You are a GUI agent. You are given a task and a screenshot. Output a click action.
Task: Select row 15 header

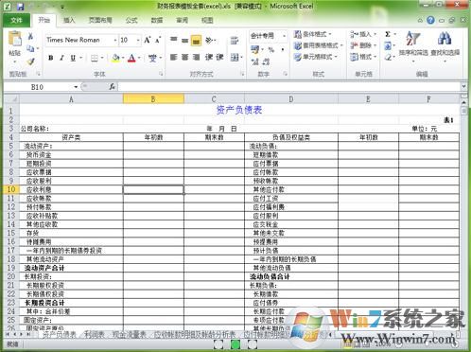[x=11, y=233]
